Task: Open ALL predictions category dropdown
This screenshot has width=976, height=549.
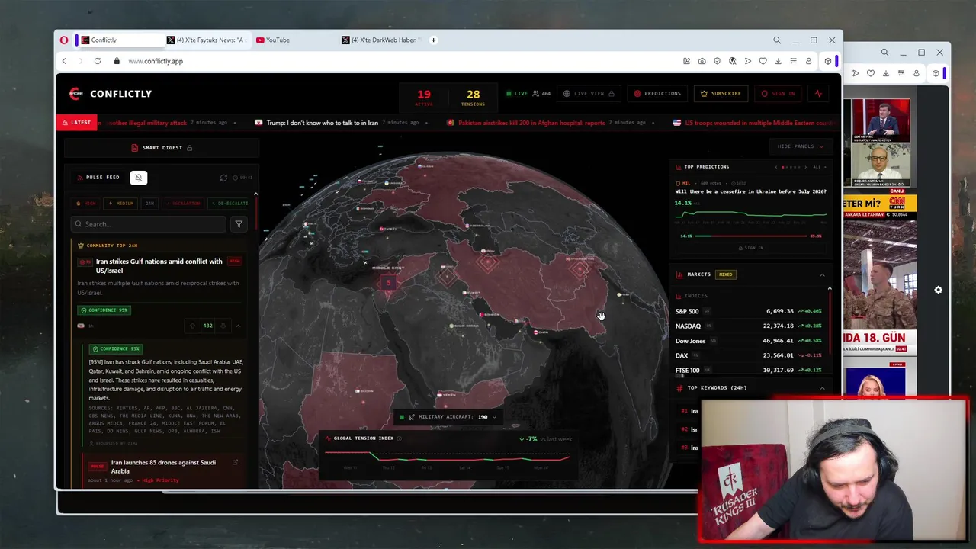Action: (x=819, y=167)
